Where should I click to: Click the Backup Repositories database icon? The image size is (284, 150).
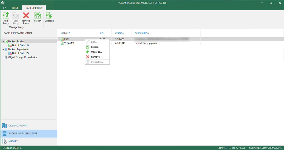6,49
